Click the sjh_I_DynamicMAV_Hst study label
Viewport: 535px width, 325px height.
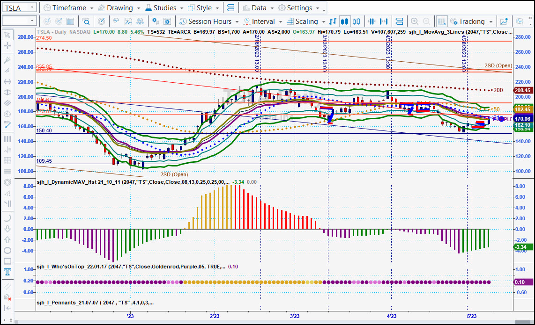[x=133, y=182]
